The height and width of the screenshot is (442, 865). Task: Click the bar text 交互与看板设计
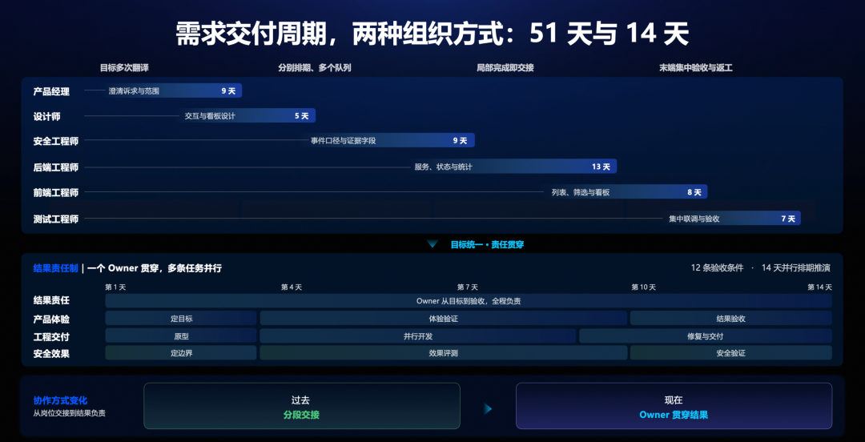pos(210,116)
